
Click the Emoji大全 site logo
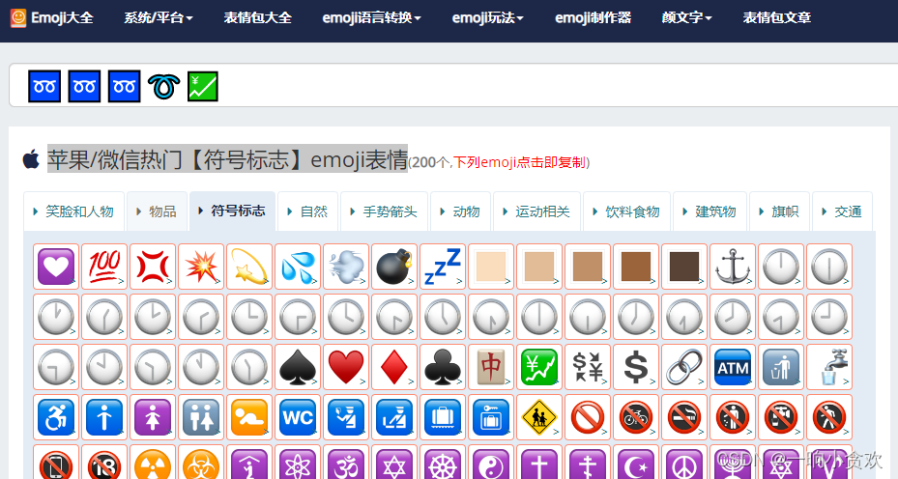click(x=51, y=17)
